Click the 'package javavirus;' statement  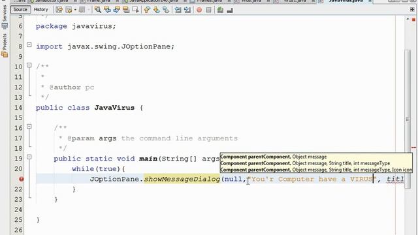click(x=76, y=26)
